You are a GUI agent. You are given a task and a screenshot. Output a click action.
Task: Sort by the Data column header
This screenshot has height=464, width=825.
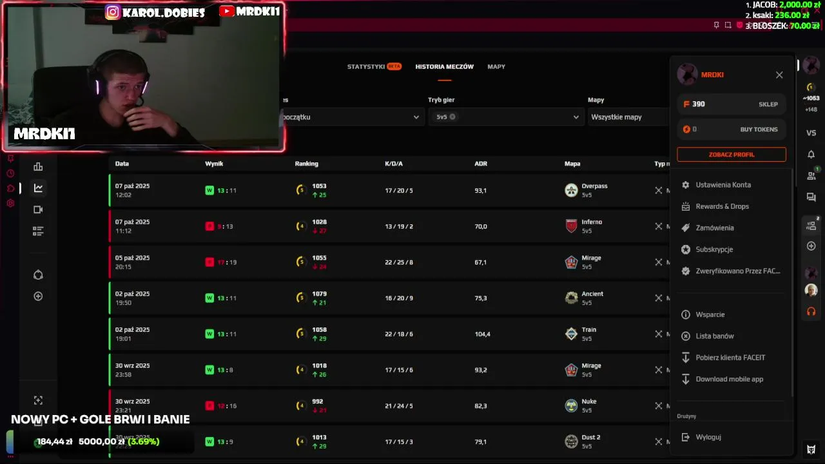point(122,164)
